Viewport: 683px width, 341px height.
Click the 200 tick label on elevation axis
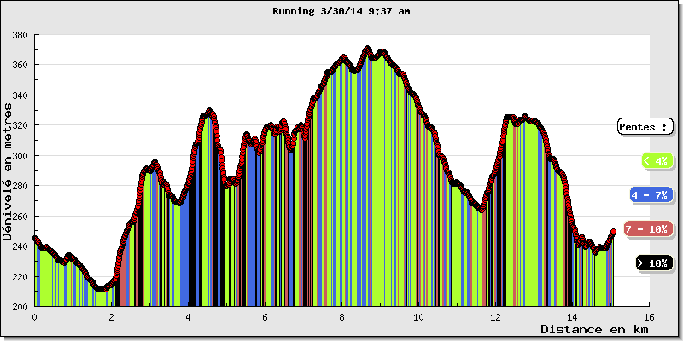20,307
